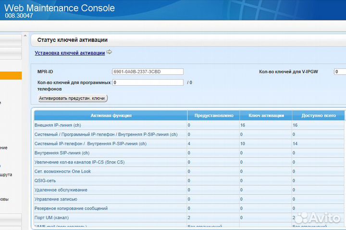Select the highlighted orange sidebar menu item
Image resolution: width=346 pixels, height=230 pixels.
point(11,76)
